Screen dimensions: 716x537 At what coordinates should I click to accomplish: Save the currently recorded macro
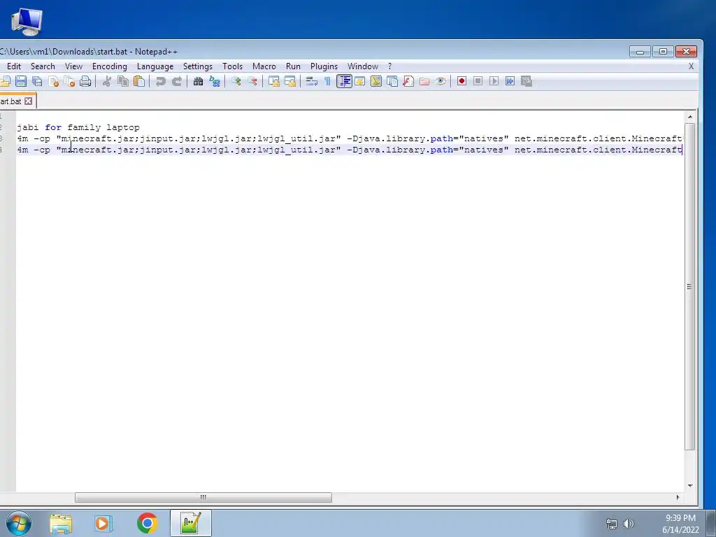527,81
